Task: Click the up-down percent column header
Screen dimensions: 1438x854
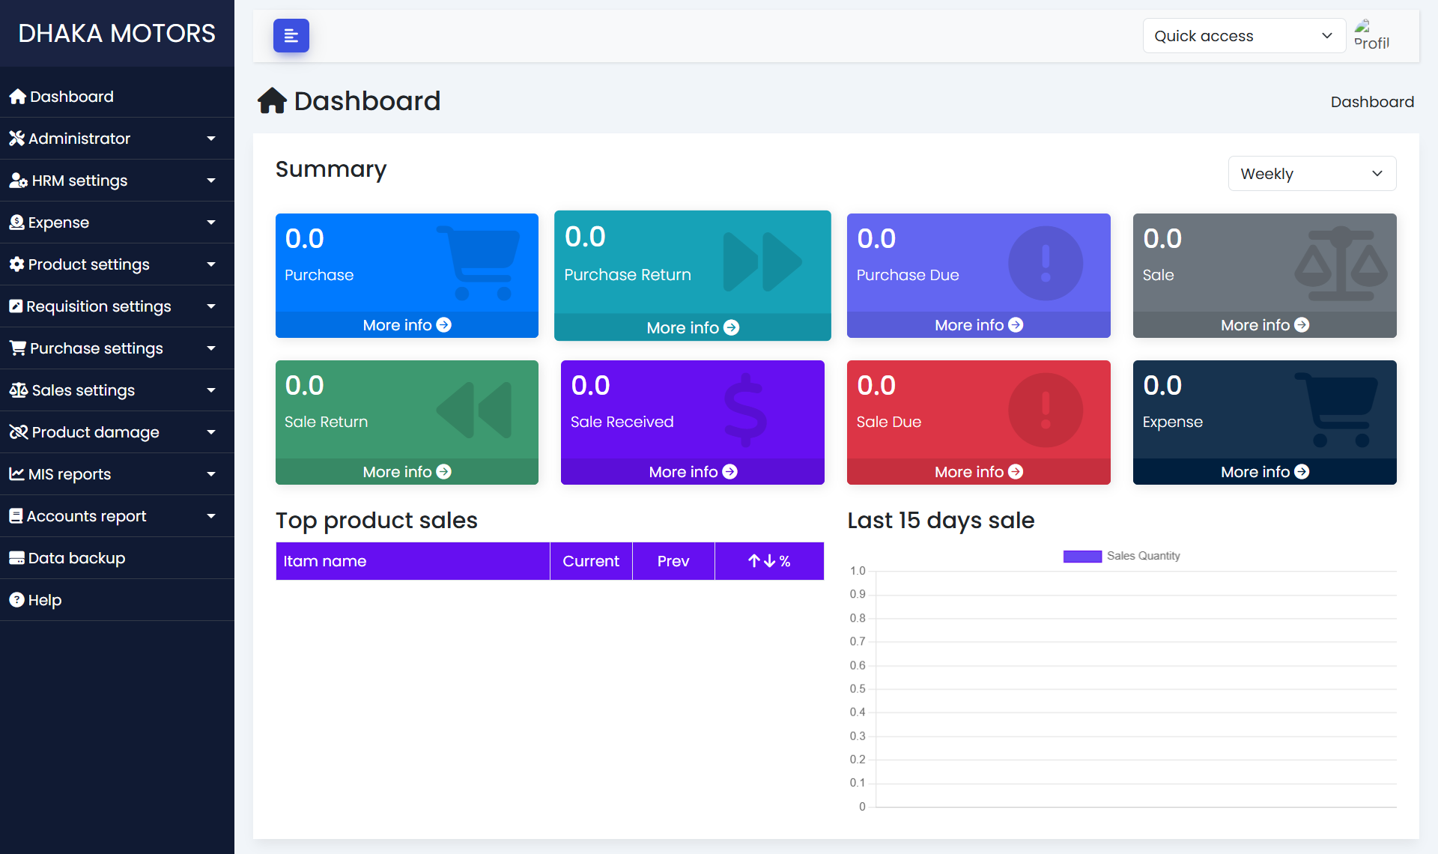Action: 769,561
